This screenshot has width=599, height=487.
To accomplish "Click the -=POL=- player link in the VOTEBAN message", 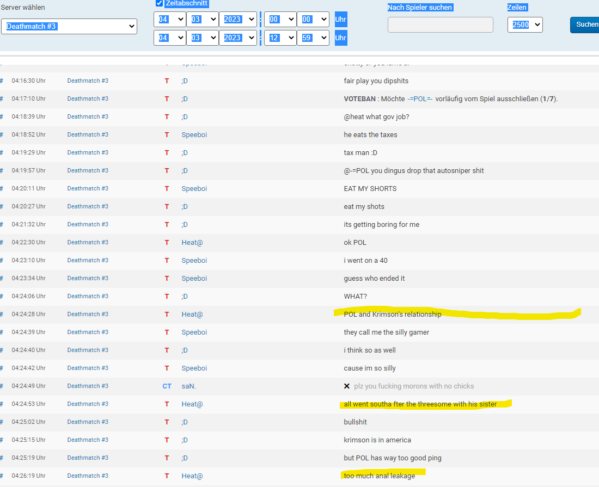I will tap(419, 99).
